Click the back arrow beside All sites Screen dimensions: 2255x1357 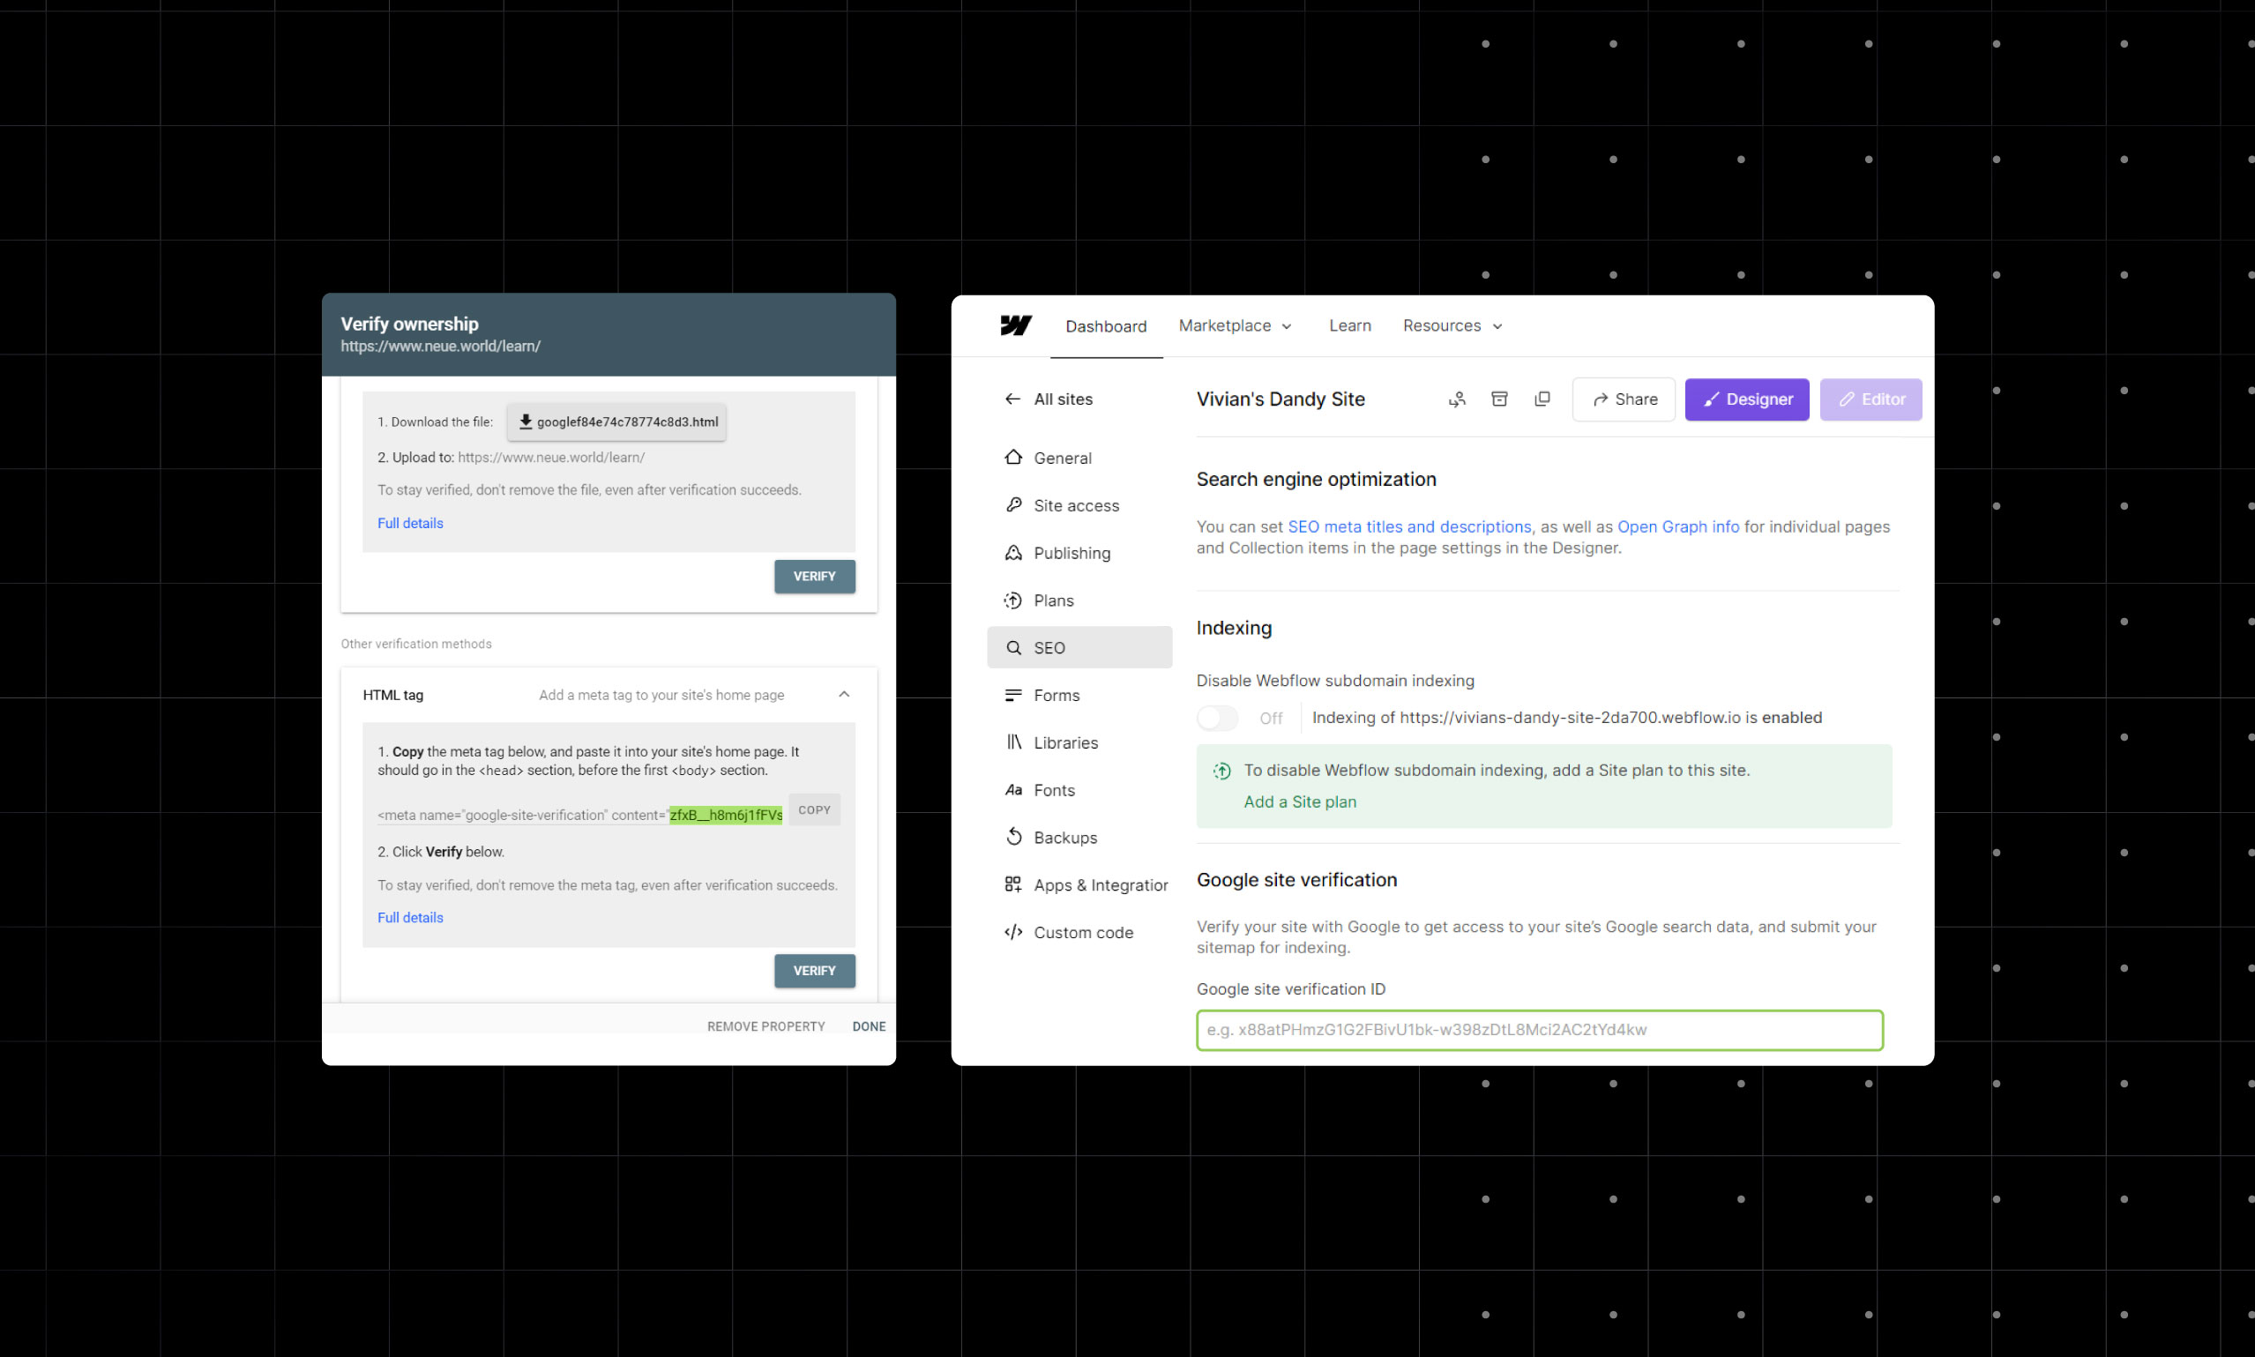[1012, 399]
